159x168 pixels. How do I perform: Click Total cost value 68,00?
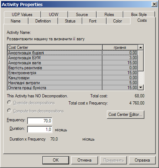tap(139, 96)
